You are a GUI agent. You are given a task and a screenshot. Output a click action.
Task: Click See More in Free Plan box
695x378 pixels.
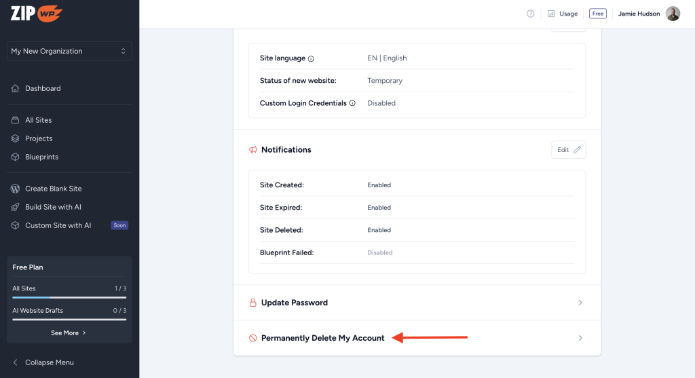pos(69,333)
